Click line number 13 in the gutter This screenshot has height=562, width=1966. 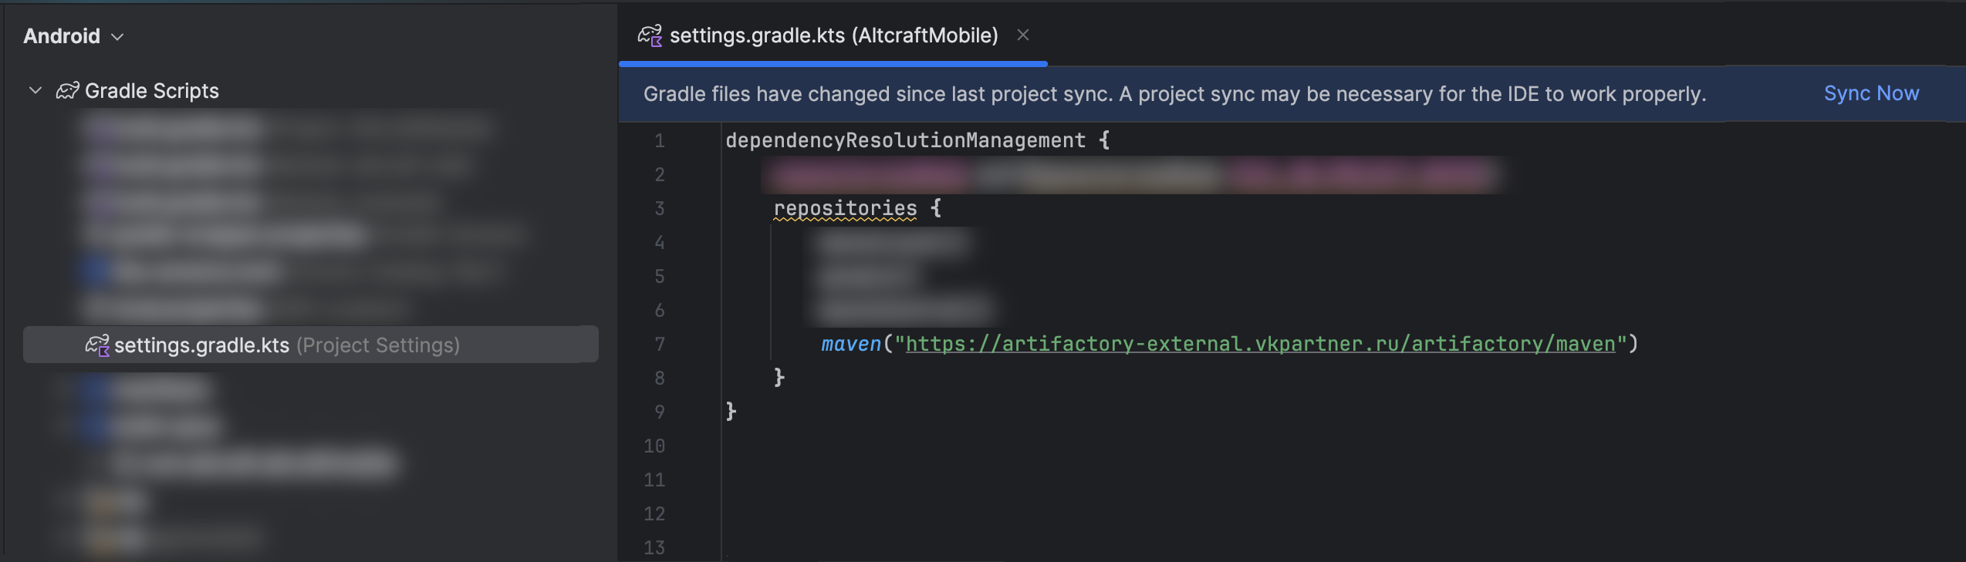click(x=654, y=547)
